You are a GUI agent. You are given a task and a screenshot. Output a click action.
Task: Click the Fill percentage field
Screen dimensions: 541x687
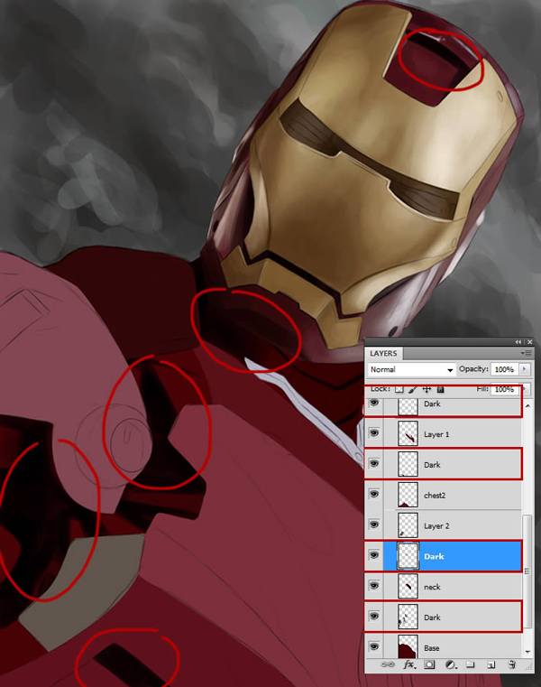point(504,389)
